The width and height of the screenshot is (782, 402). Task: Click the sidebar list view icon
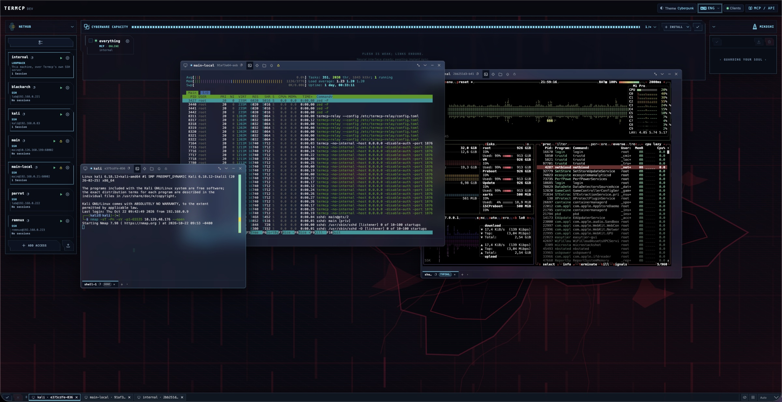click(x=40, y=42)
